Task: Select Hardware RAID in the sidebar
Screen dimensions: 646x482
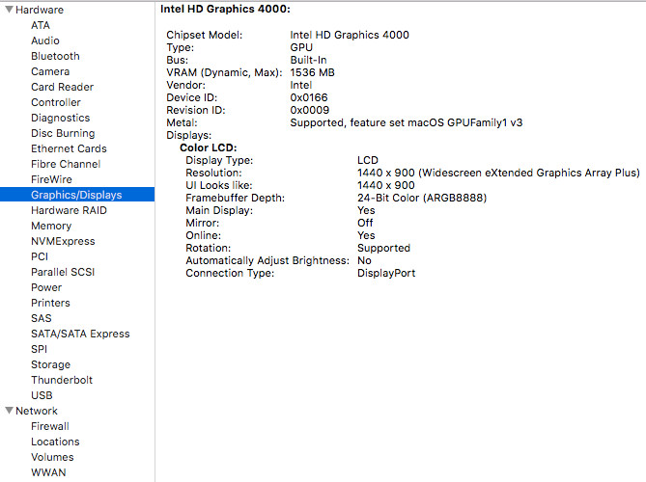Action: pos(69,210)
